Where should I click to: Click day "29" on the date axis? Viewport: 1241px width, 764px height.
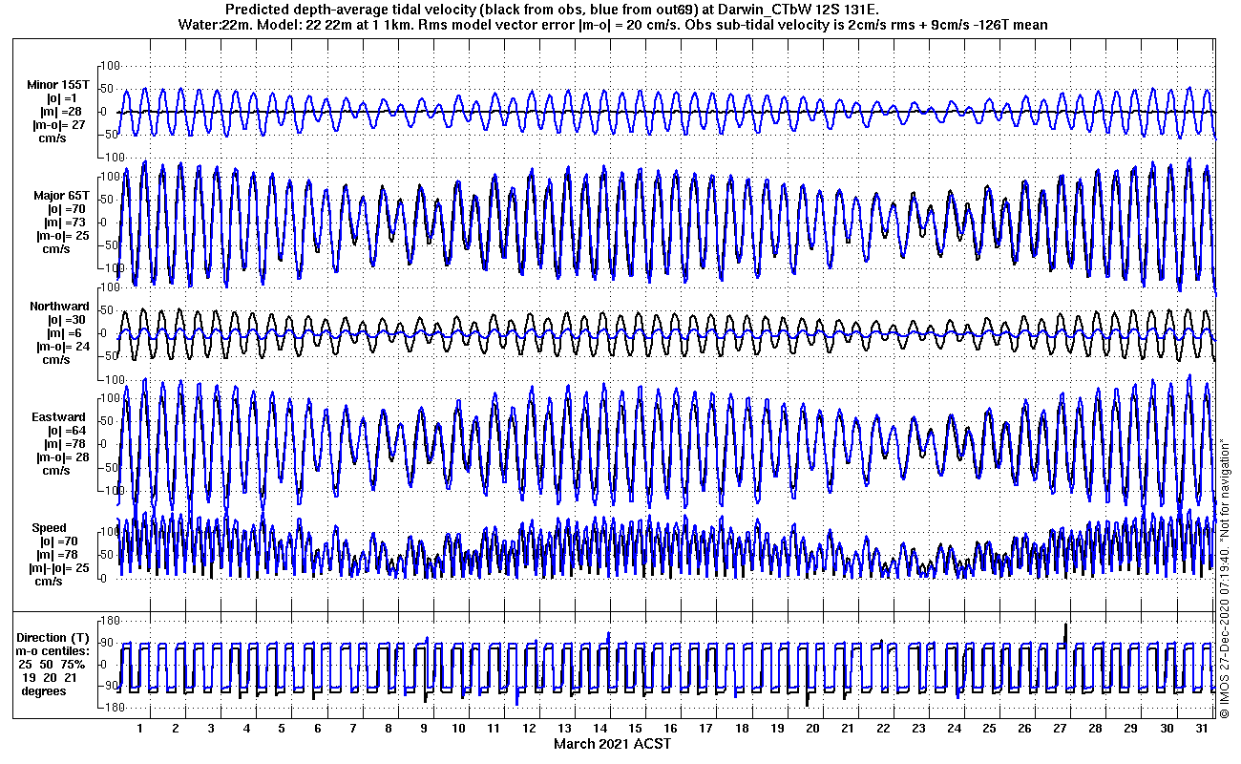[x=1131, y=729]
